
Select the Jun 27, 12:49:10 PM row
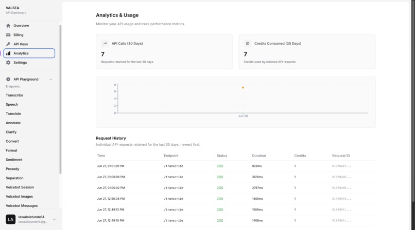coord(235,221)
